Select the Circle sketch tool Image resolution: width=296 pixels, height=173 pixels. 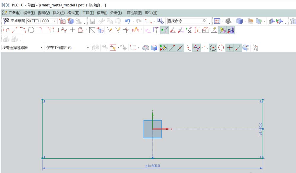(x=31, y=30)
